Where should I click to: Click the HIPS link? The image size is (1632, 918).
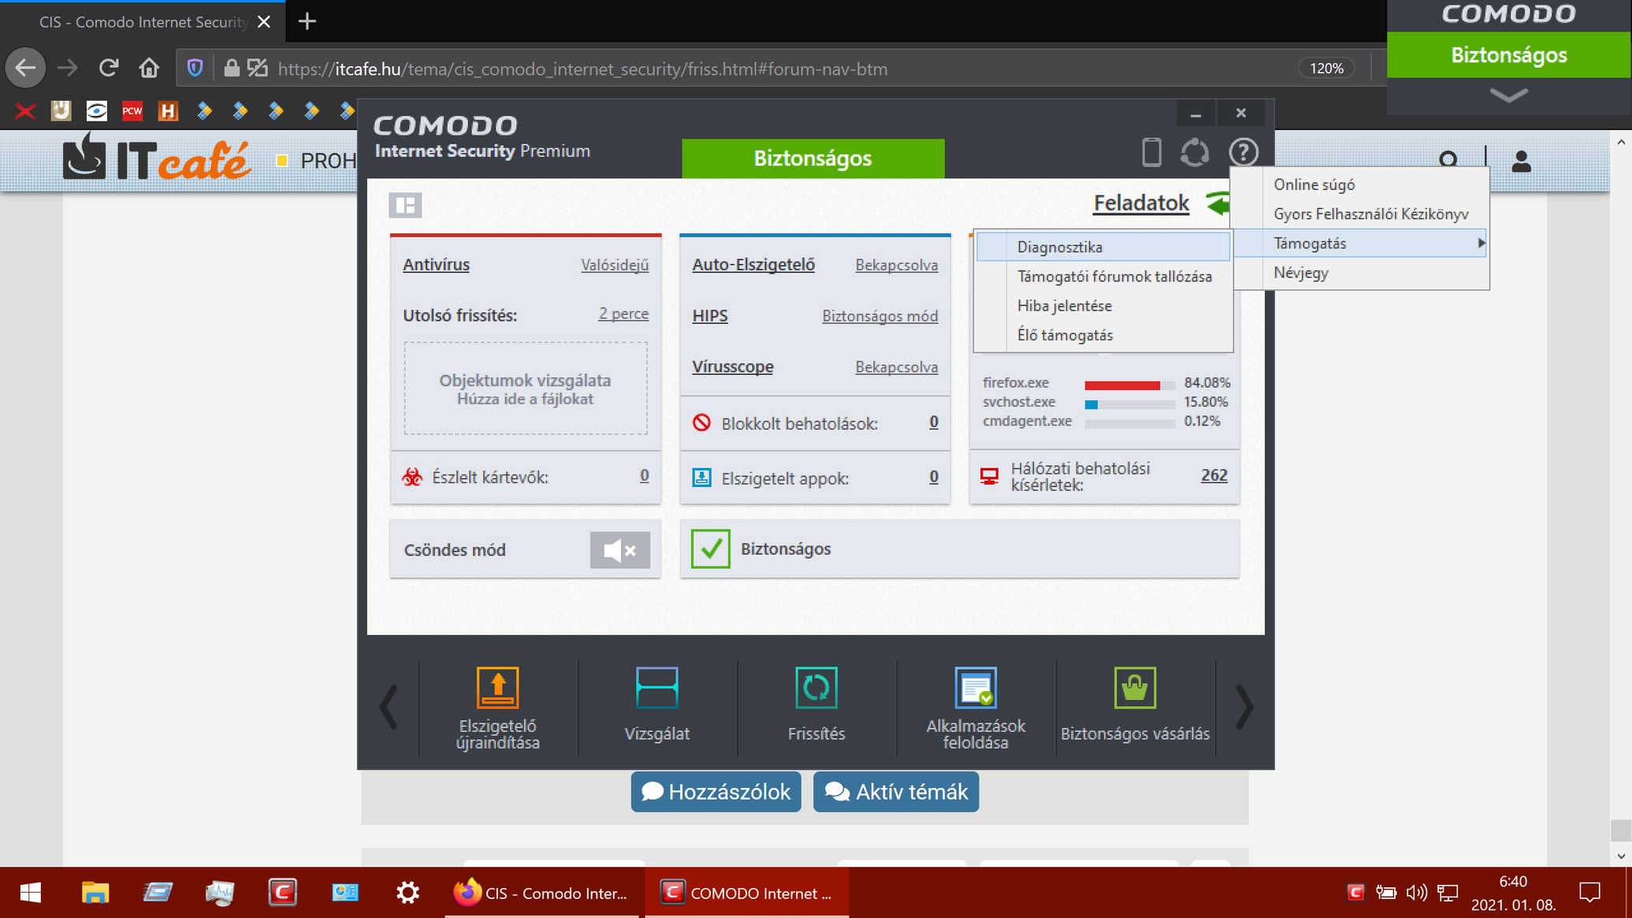click(709, 316)
